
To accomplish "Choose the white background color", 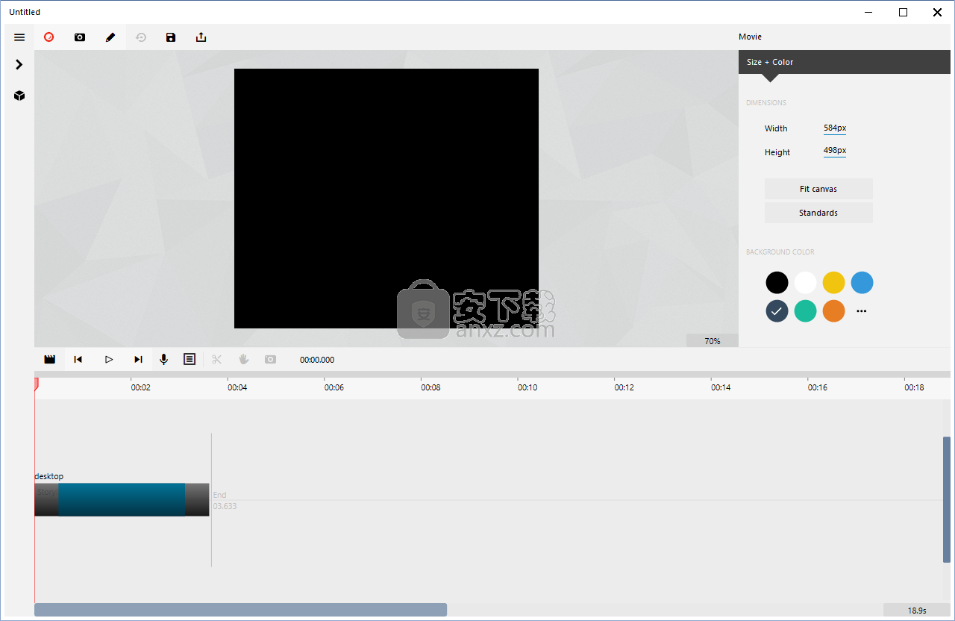I will click(805, 282).
